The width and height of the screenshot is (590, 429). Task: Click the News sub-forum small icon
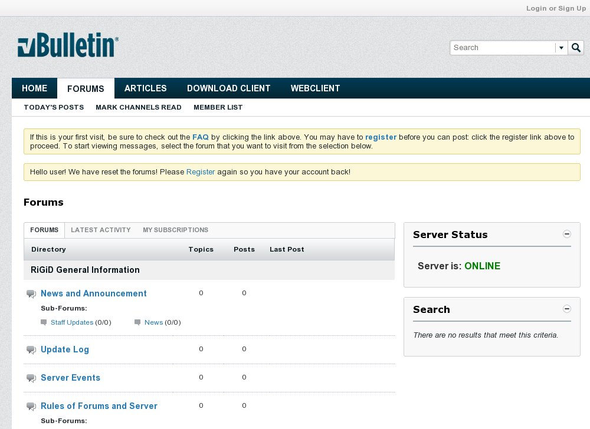click(137, 322)
